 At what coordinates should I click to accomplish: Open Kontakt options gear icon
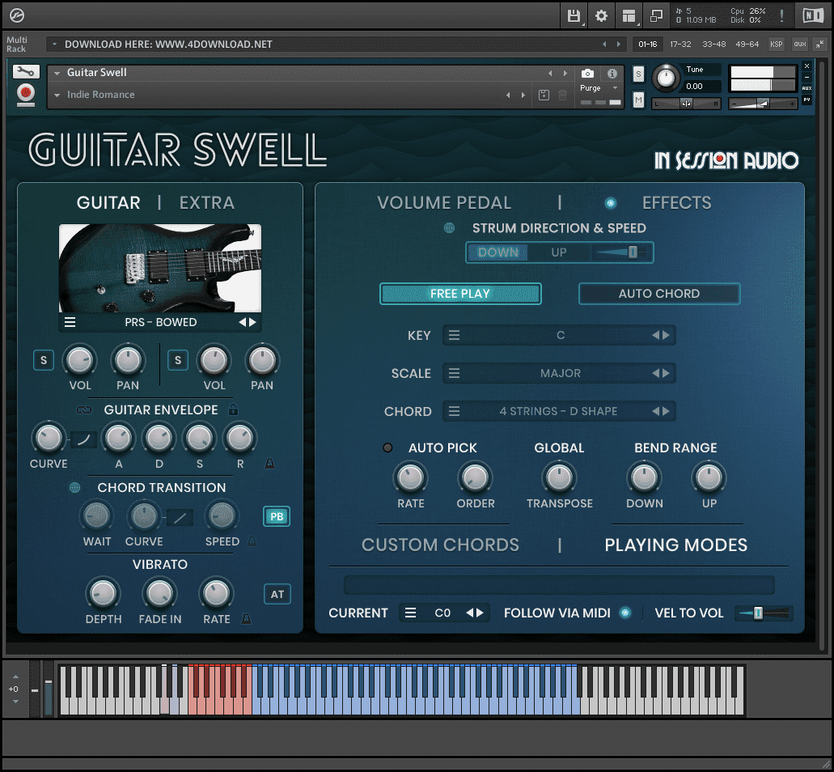coord(601,16)
